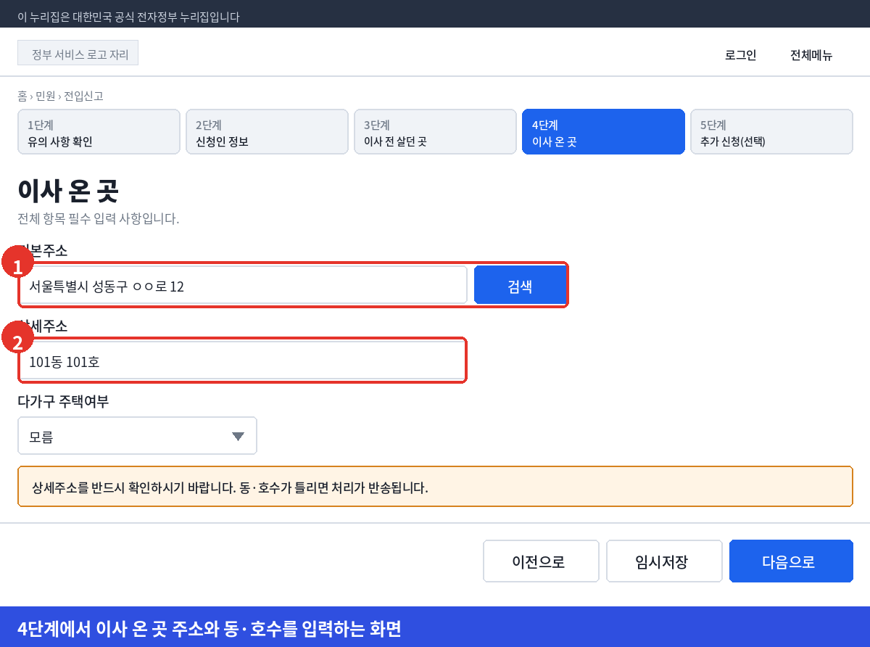The image size is (870, 647).
Task: Open the 다가구 주택여부 dropdown
Action: coord(137,436)
